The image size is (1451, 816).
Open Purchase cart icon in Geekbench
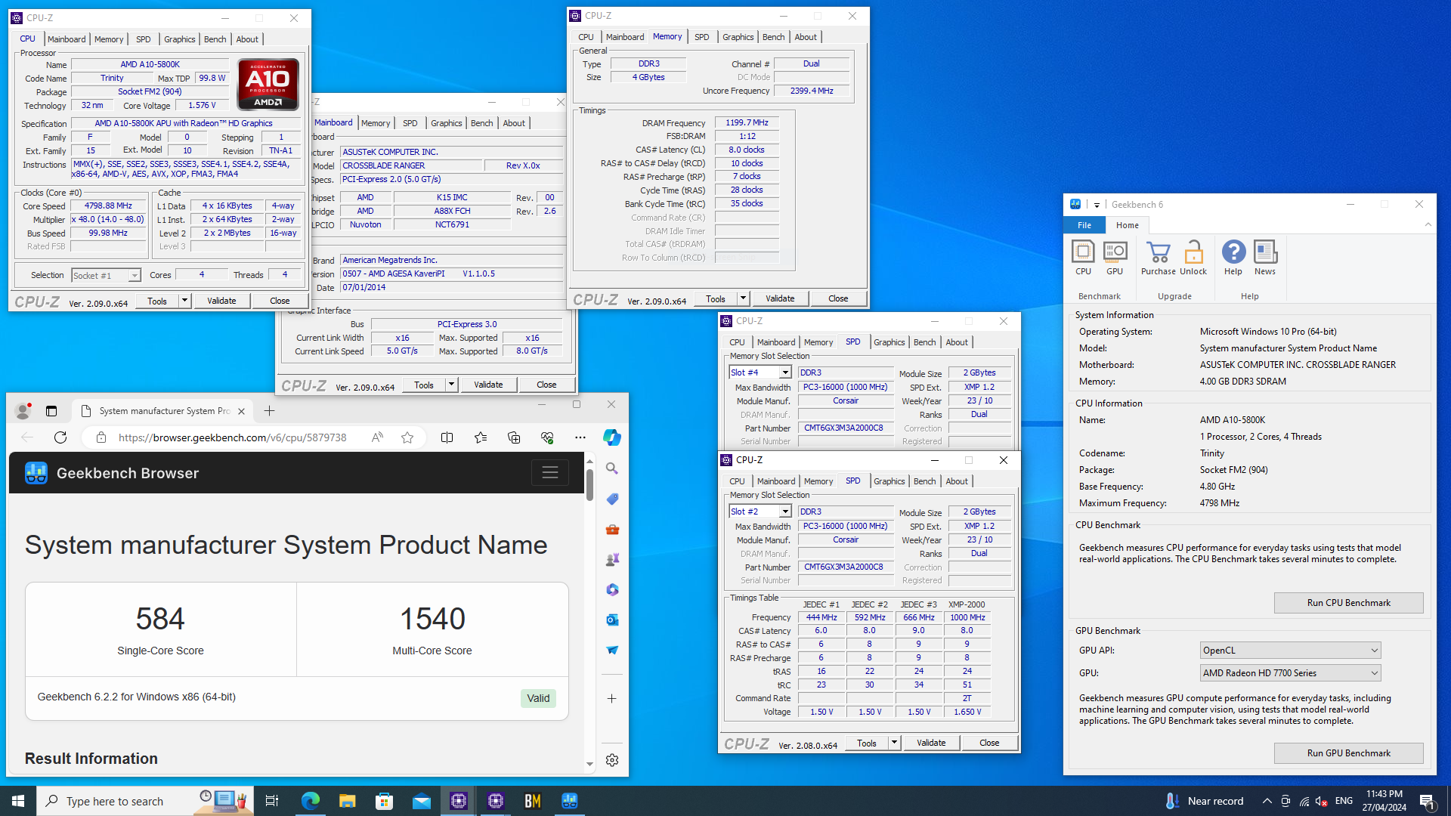point(1158,258)
